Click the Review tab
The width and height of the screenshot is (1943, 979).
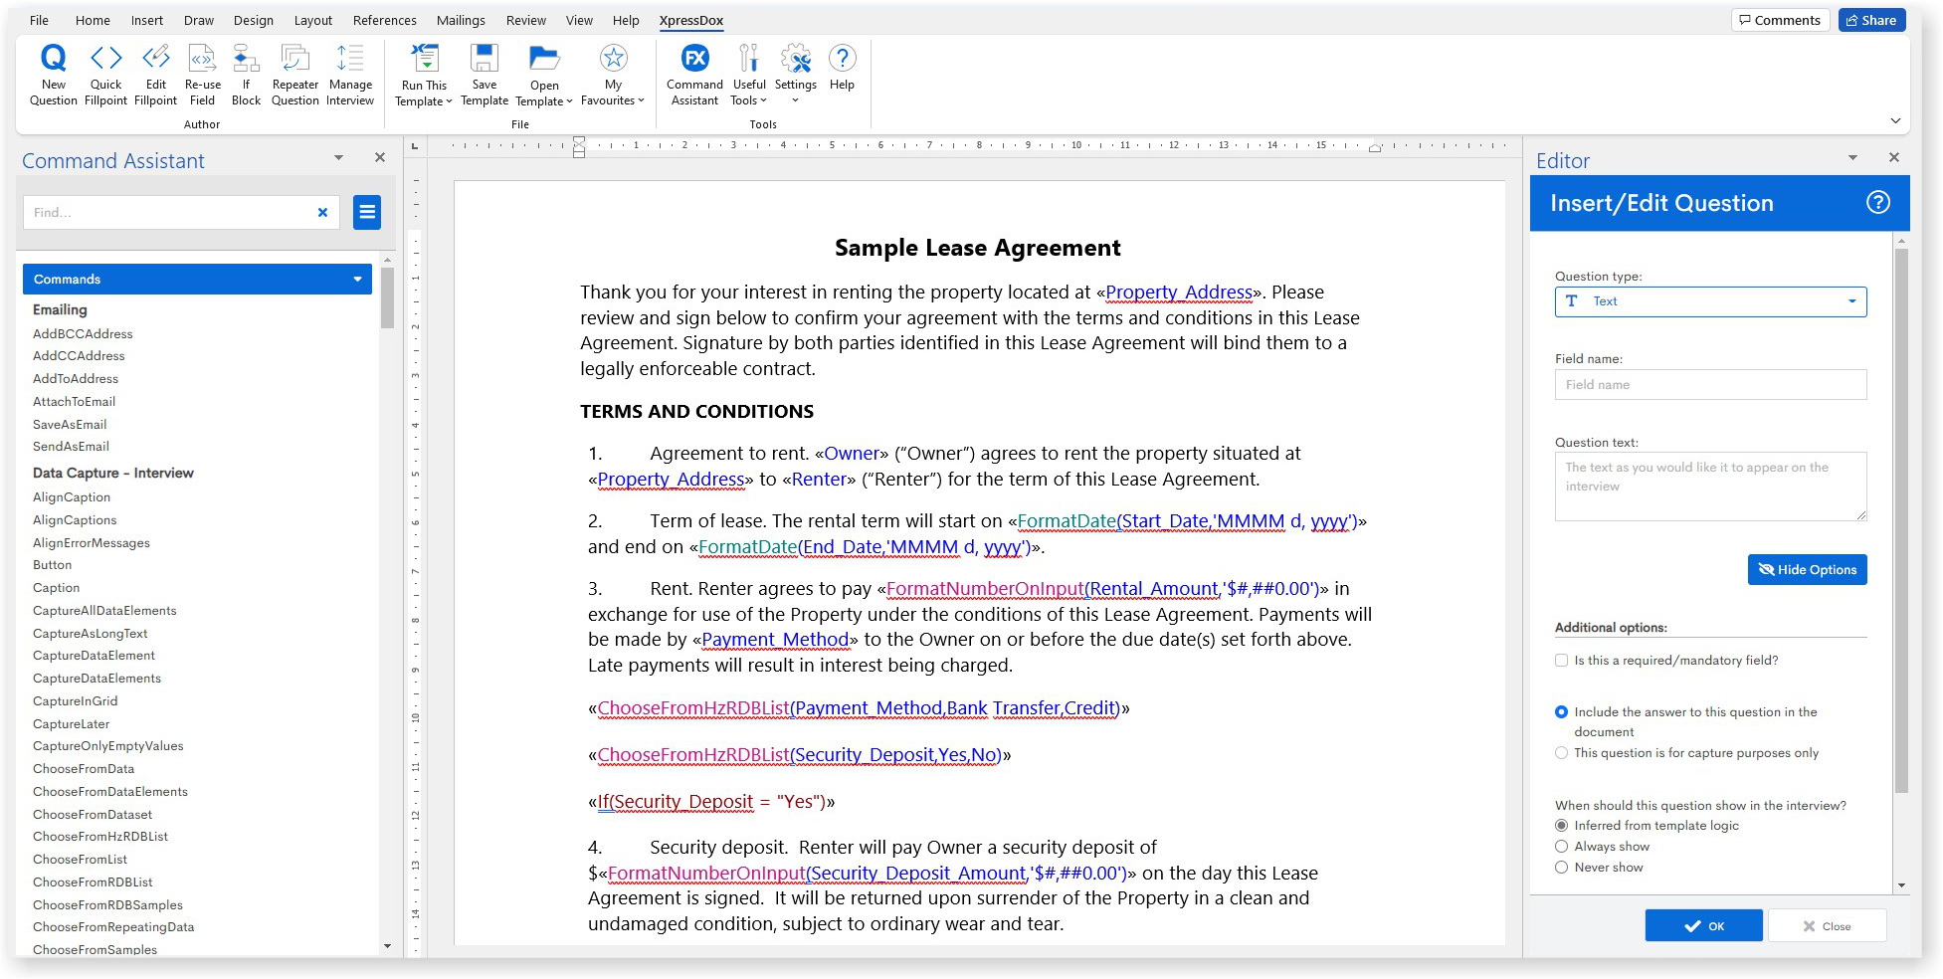pos(525,20)
